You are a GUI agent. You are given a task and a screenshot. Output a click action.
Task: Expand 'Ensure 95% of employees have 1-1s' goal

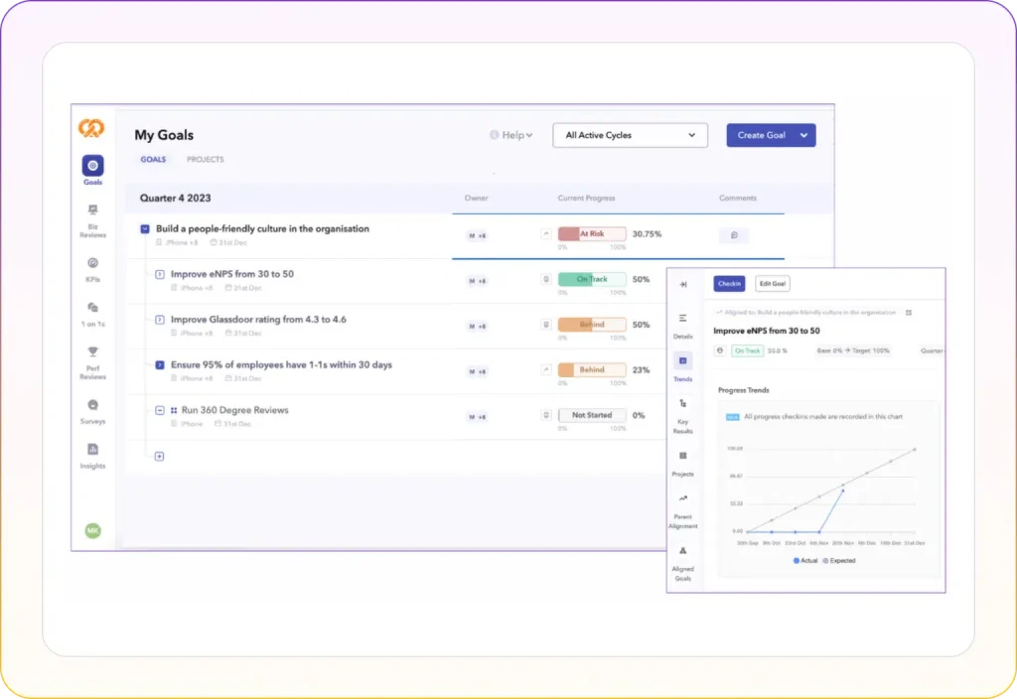pyautogui.click(x=160, y=365)
